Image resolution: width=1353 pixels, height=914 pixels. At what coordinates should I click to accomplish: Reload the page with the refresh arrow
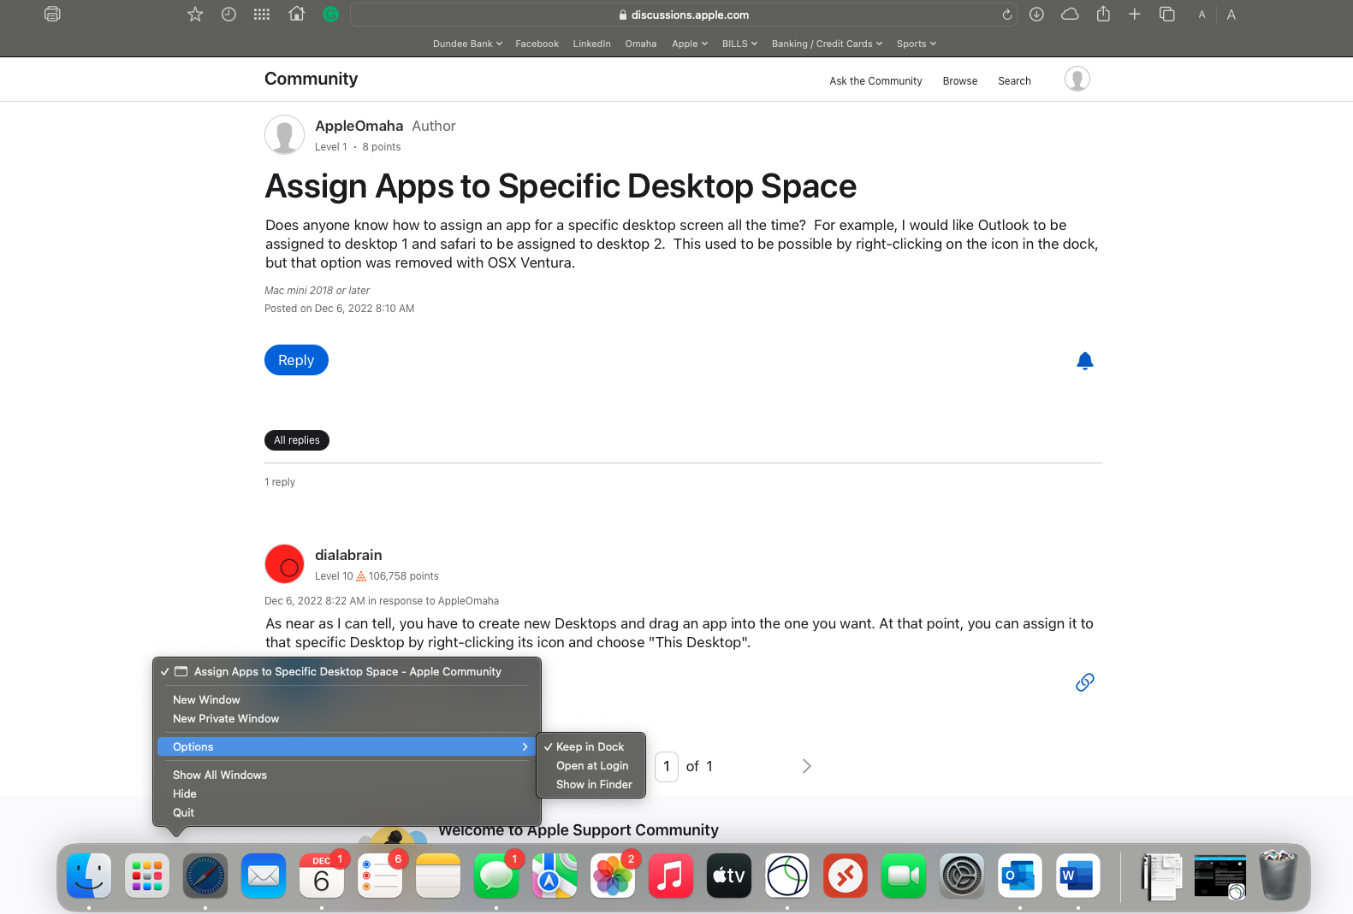(x=1007, y=15)
